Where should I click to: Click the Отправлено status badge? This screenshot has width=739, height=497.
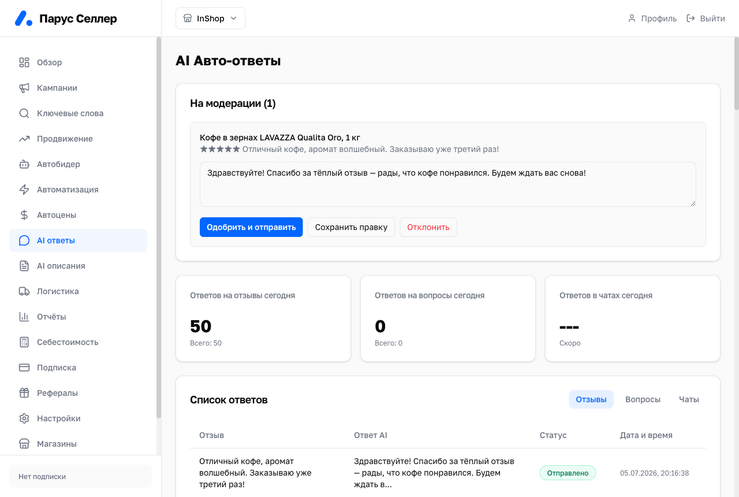pos(568,473)
